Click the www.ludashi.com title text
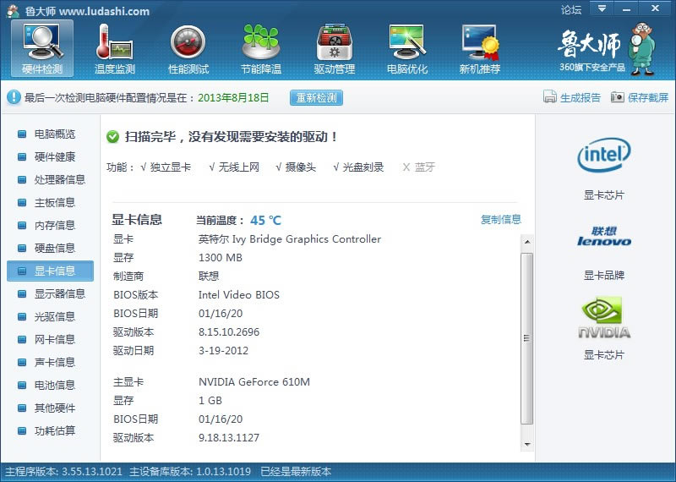Image resolution: width=676 pixels, height=482 pixels. point(104,11)
